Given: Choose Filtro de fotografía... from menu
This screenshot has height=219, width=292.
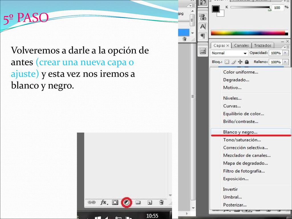Looking at the screenshot, I should 244,171.
